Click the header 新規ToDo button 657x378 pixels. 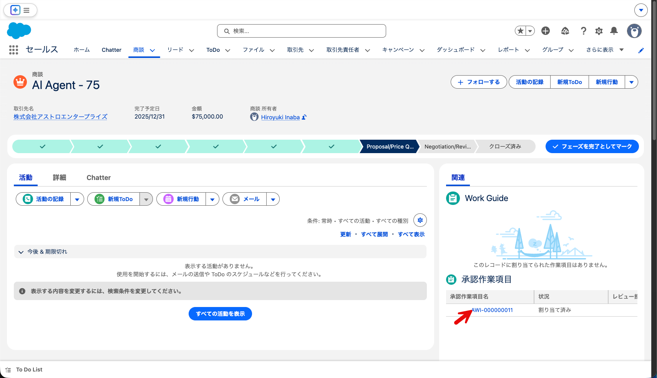pos(569,82)
